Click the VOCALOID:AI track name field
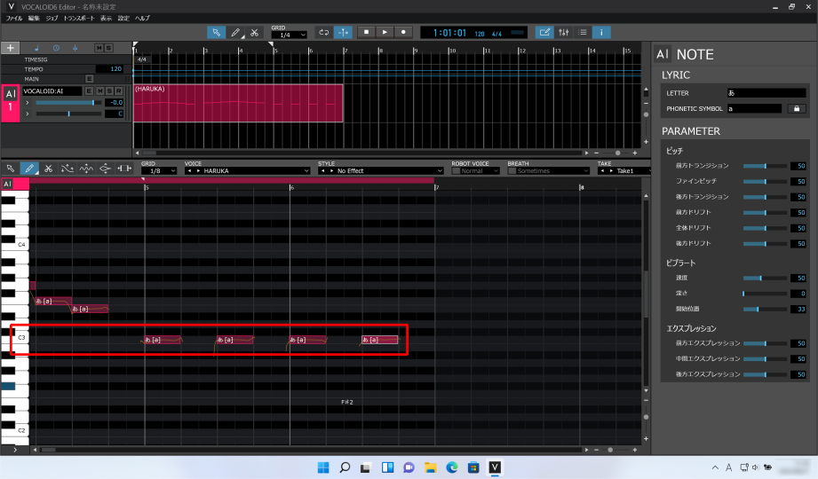The height and width of the screenshot is (479, 818). tap(52, 91)
